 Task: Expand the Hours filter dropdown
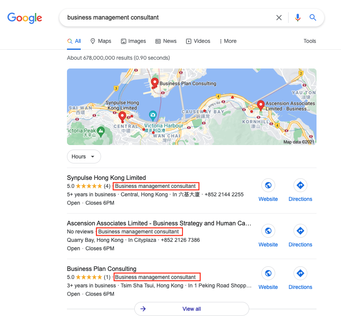point(84,157)
